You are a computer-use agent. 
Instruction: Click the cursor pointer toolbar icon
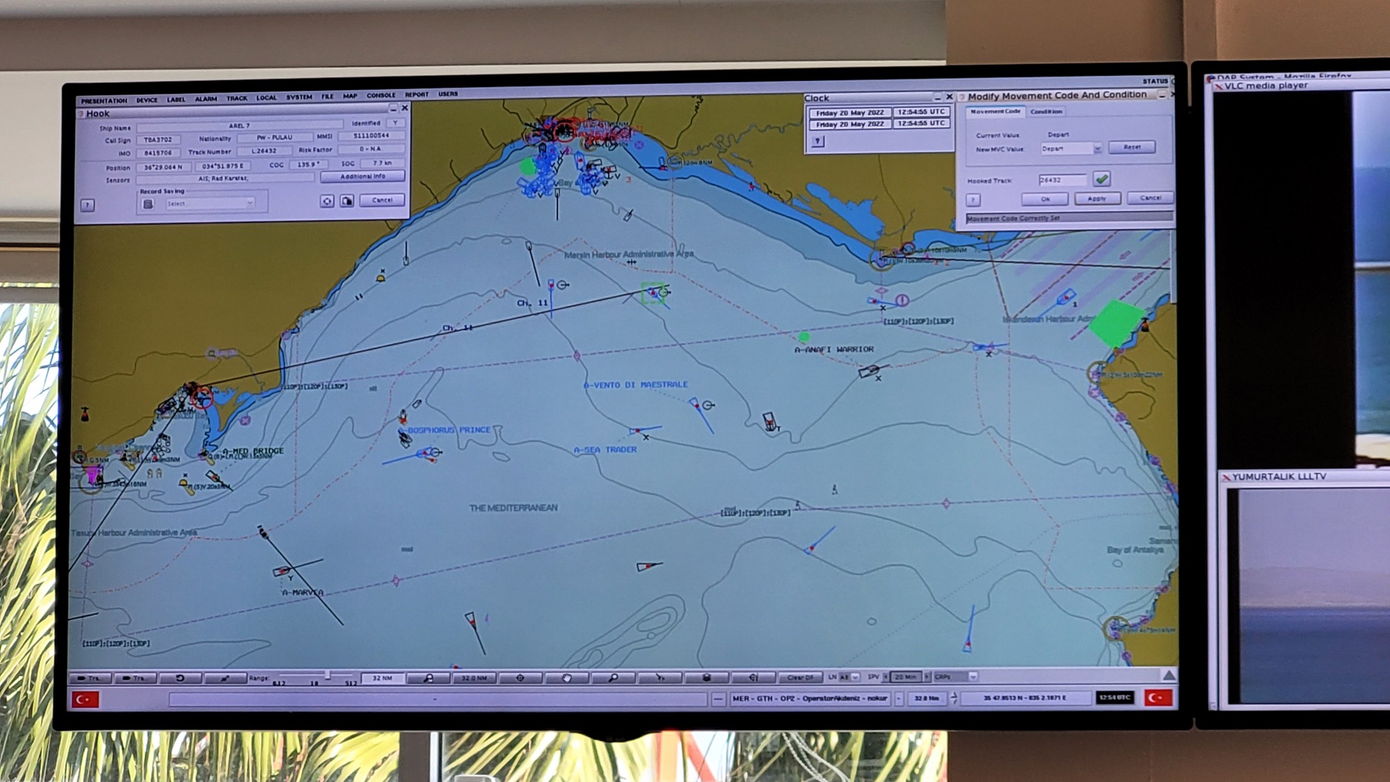coord(660,677)
